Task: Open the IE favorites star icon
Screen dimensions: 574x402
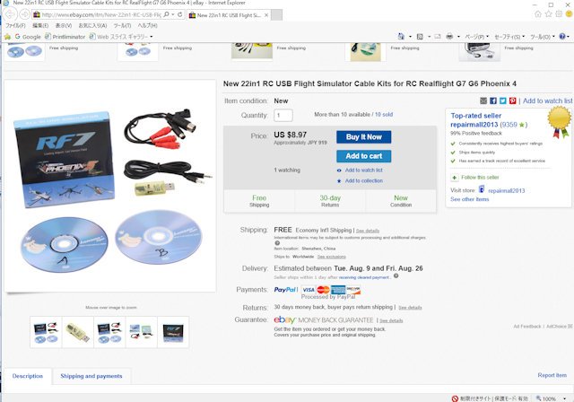Action: tap(548, 14)
